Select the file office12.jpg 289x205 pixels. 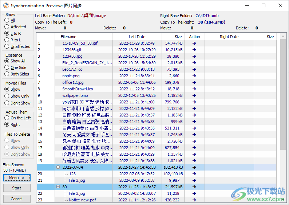[x=73, y=82]
